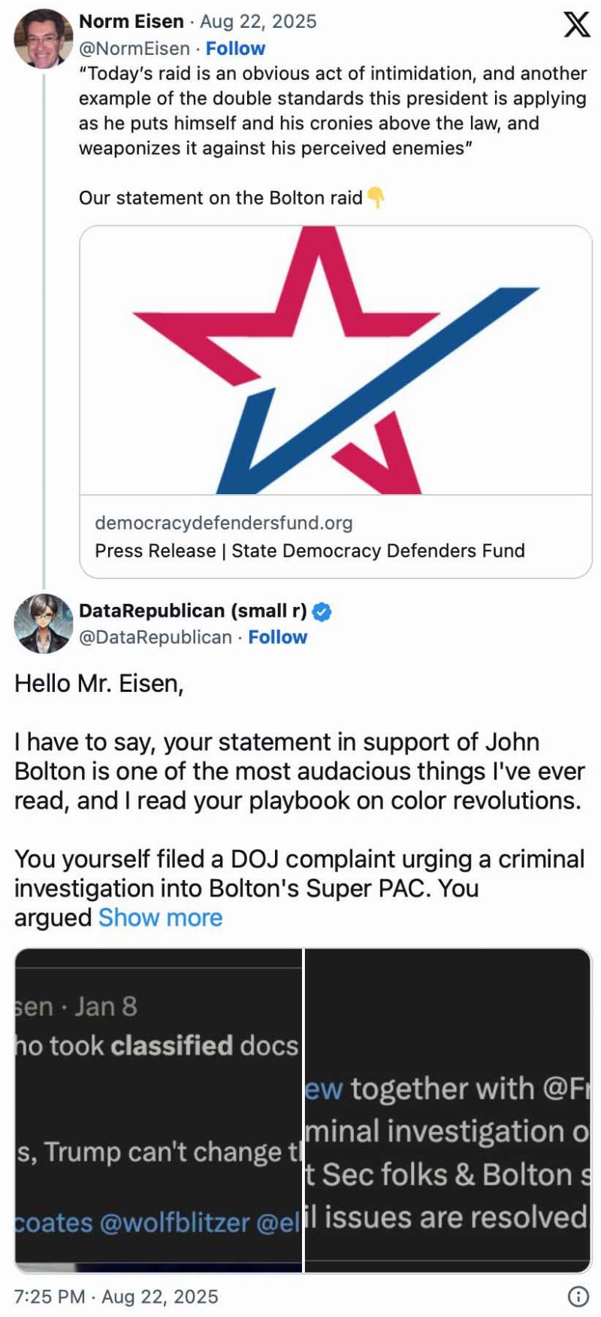Follow the @DataRepublican account
The image size is (601, 1317).
click(278, 637)
